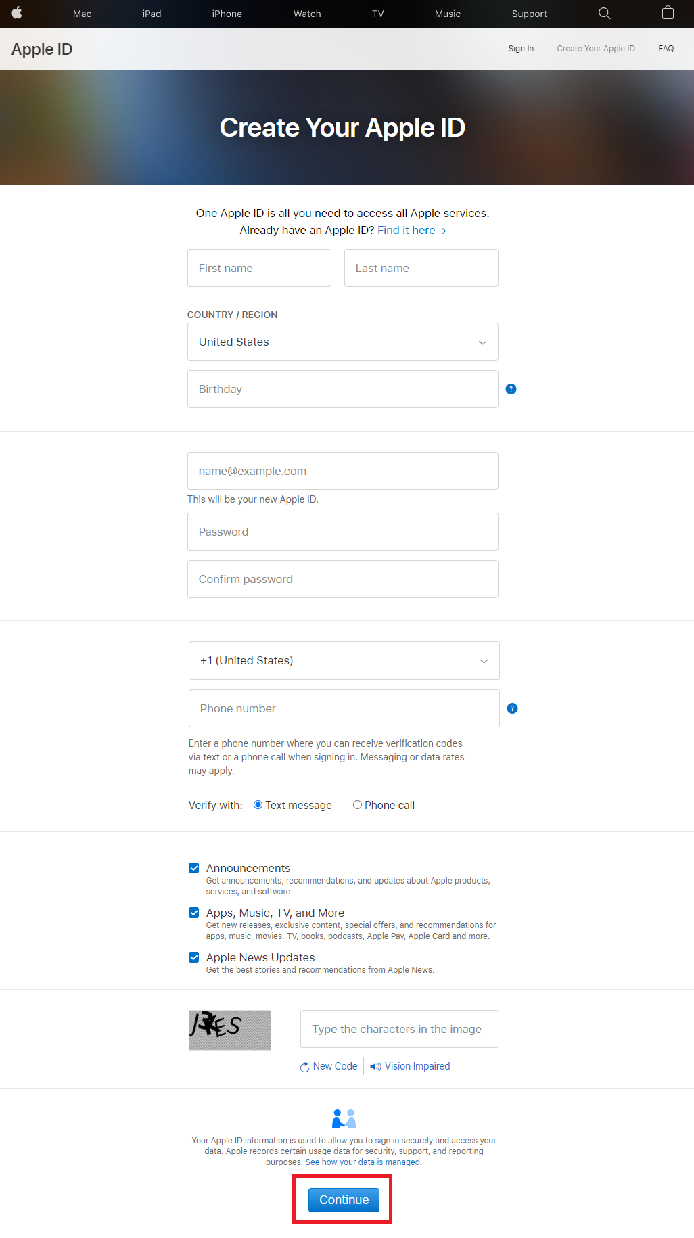The width and height of the screenshot is (694, 1238).
Task: Open the Support menu
Action: coord(530,14)
